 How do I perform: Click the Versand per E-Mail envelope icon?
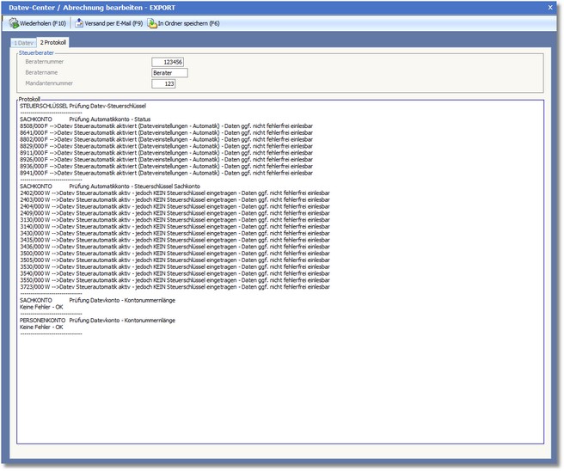click(x=79, y=23)
